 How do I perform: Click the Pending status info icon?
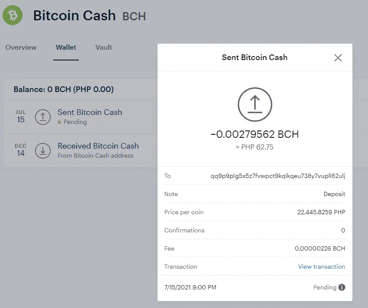(342, 287)
